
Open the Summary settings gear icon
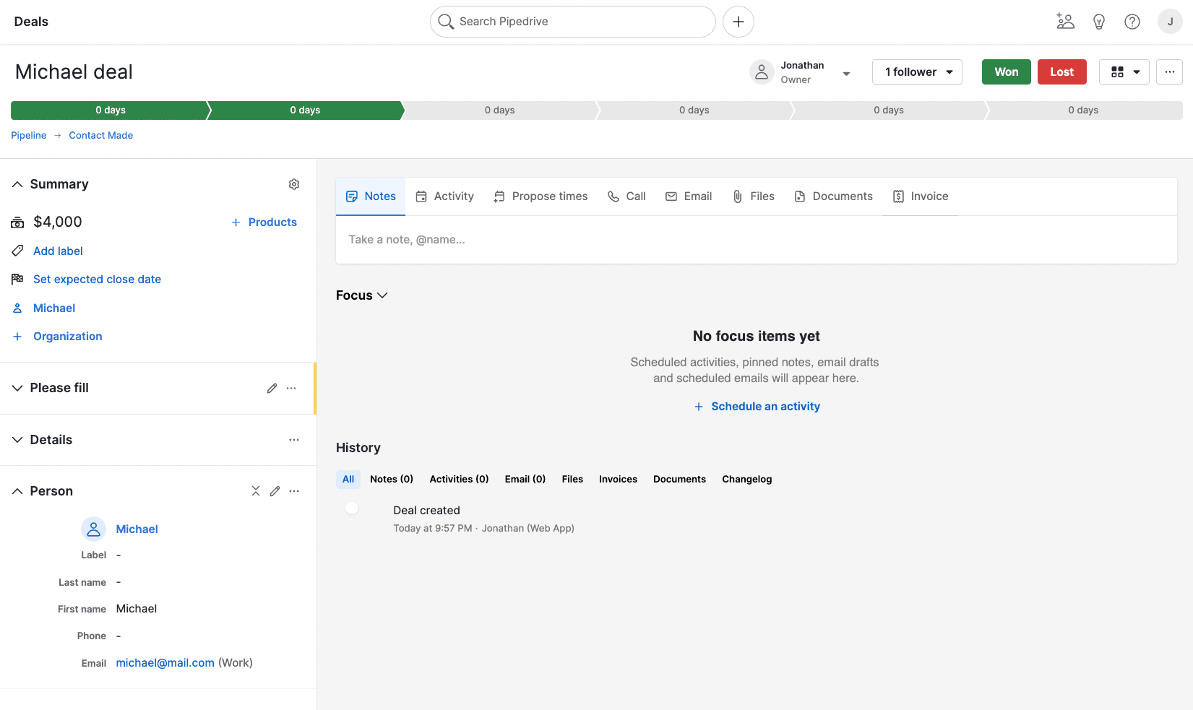point(294,184)
